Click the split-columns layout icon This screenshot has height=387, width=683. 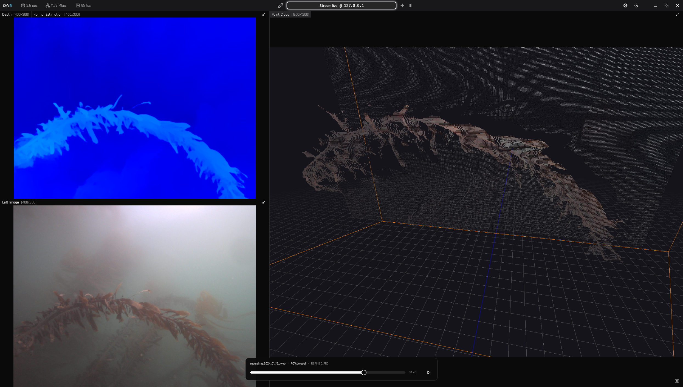coord(410,5)
